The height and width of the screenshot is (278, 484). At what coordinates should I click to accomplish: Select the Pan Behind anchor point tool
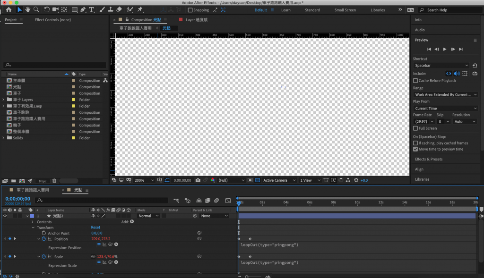[x=64, y=9]
